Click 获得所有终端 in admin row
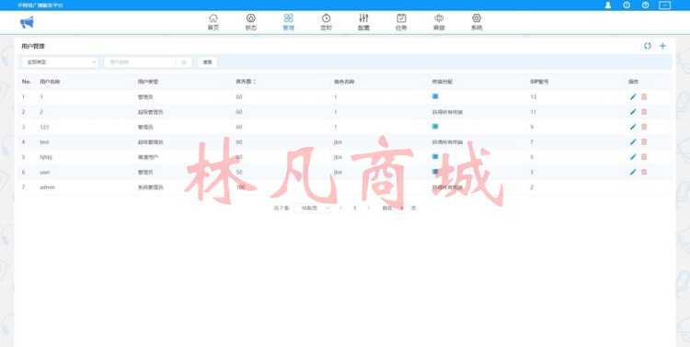 click(447, 187)
